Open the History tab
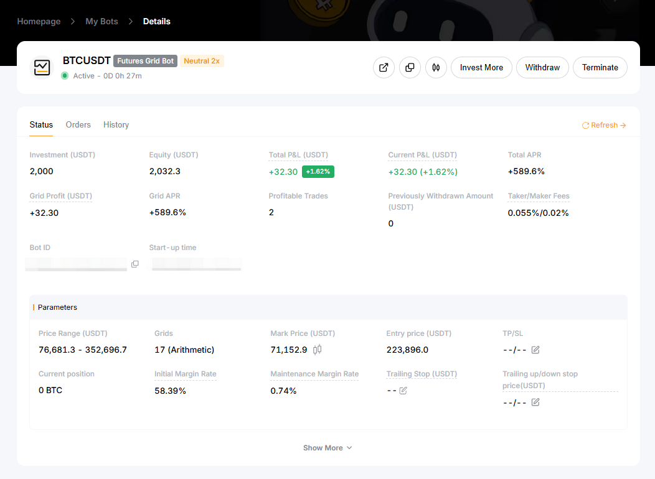655x479 pixels. pos(116,125)
